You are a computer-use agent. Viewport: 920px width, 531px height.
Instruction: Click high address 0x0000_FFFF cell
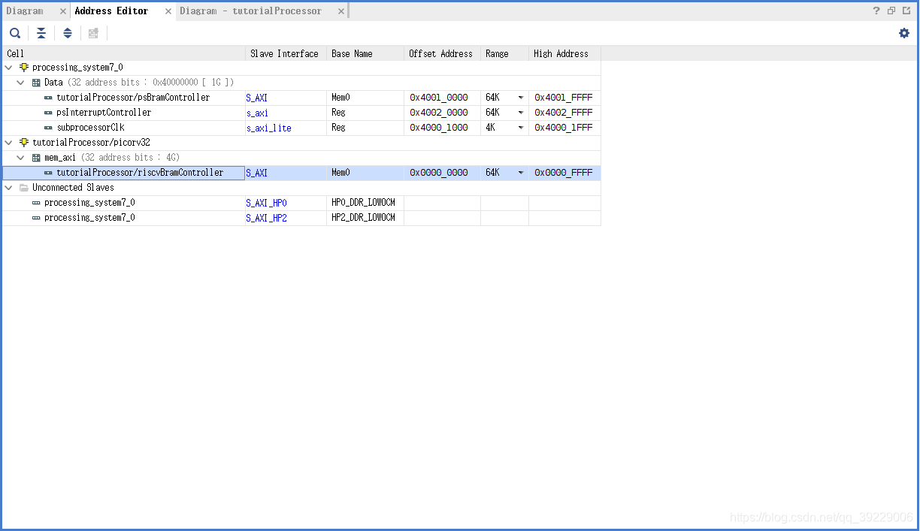pyautogui.click(x=564, y=173)
